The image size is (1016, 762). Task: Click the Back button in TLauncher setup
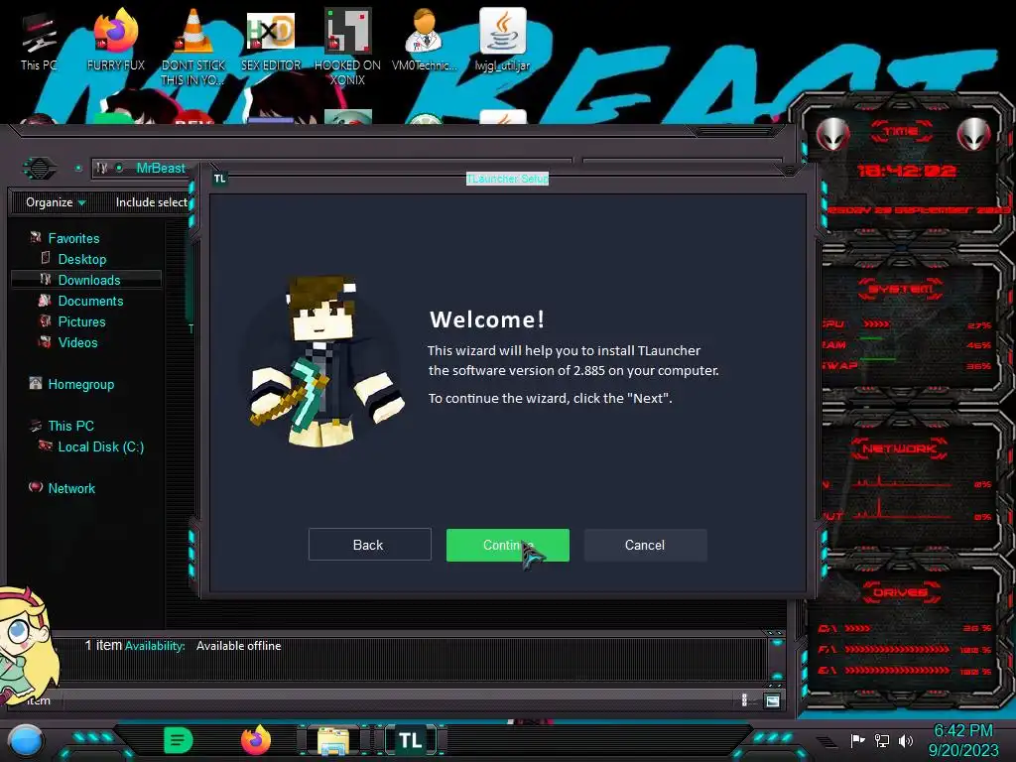tap(369, 545)
